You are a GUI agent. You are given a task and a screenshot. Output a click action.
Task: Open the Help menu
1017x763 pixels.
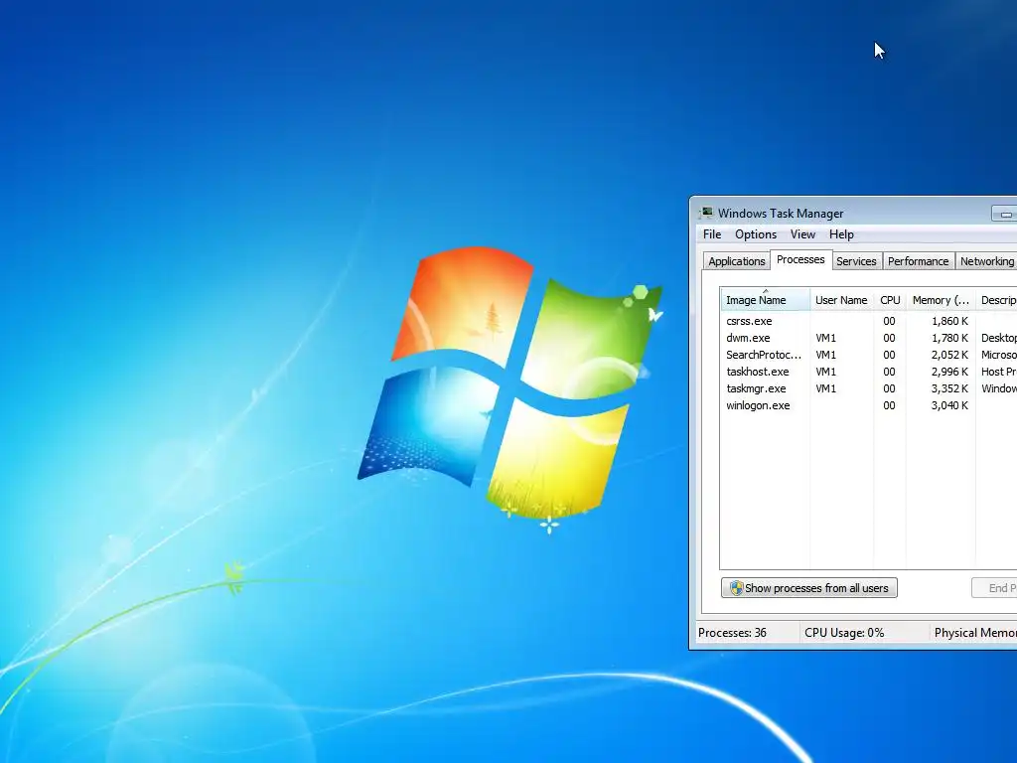click(x=841, y=234)
